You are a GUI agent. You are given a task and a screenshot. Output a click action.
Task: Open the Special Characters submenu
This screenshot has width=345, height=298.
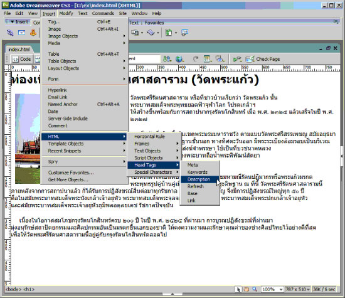[154, 172]
